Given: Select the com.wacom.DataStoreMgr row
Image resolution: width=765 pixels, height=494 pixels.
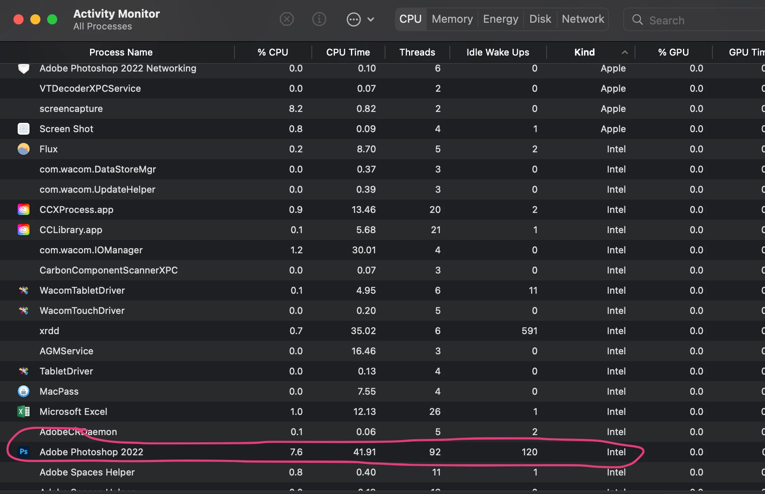Looking at the screenshot, I should [x=382, y=169].
